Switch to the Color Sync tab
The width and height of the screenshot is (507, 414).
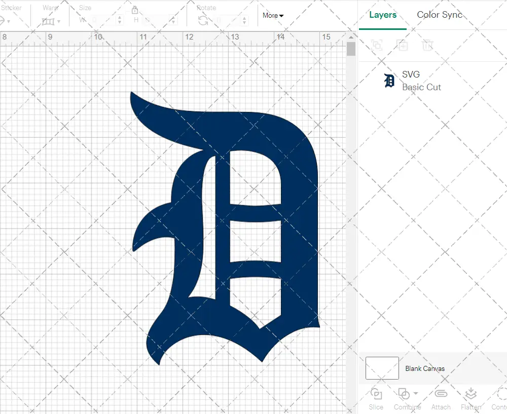(x=440, y=15)
